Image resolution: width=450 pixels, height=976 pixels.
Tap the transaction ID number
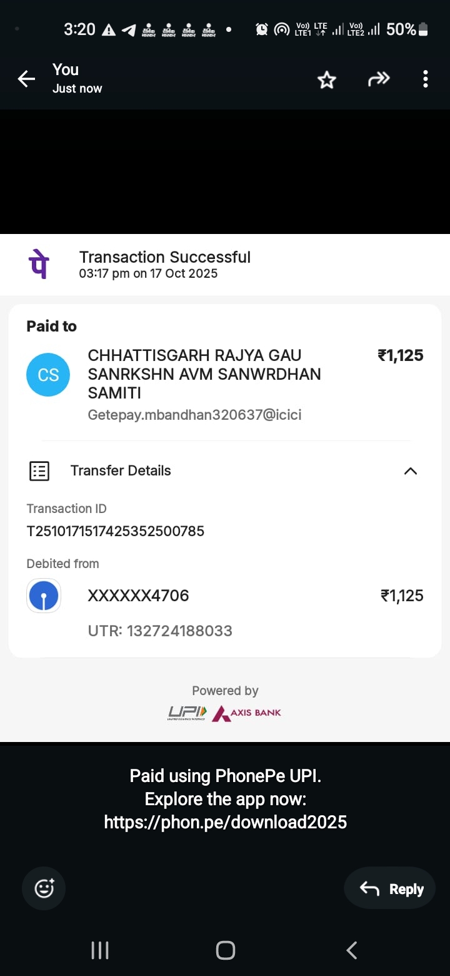pyautogui.click(x=116, y=531)
